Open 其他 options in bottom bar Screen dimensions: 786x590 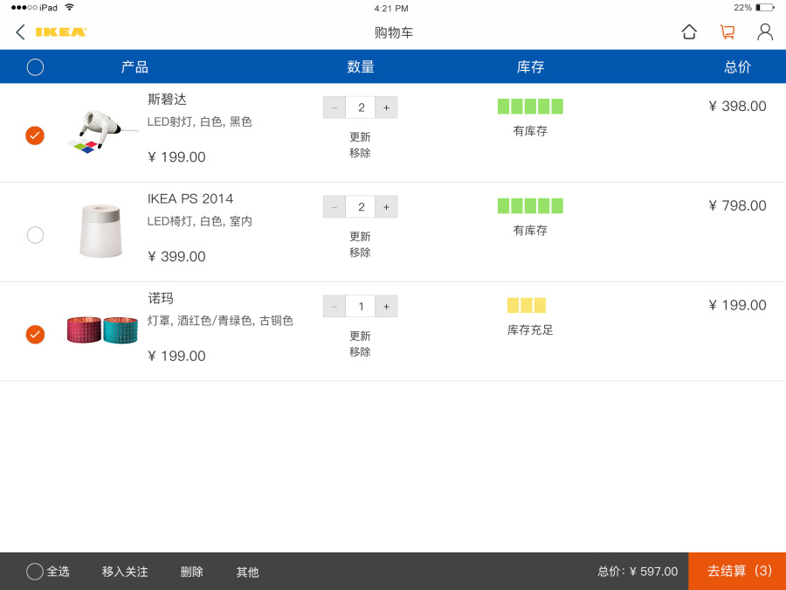[246, 572]
